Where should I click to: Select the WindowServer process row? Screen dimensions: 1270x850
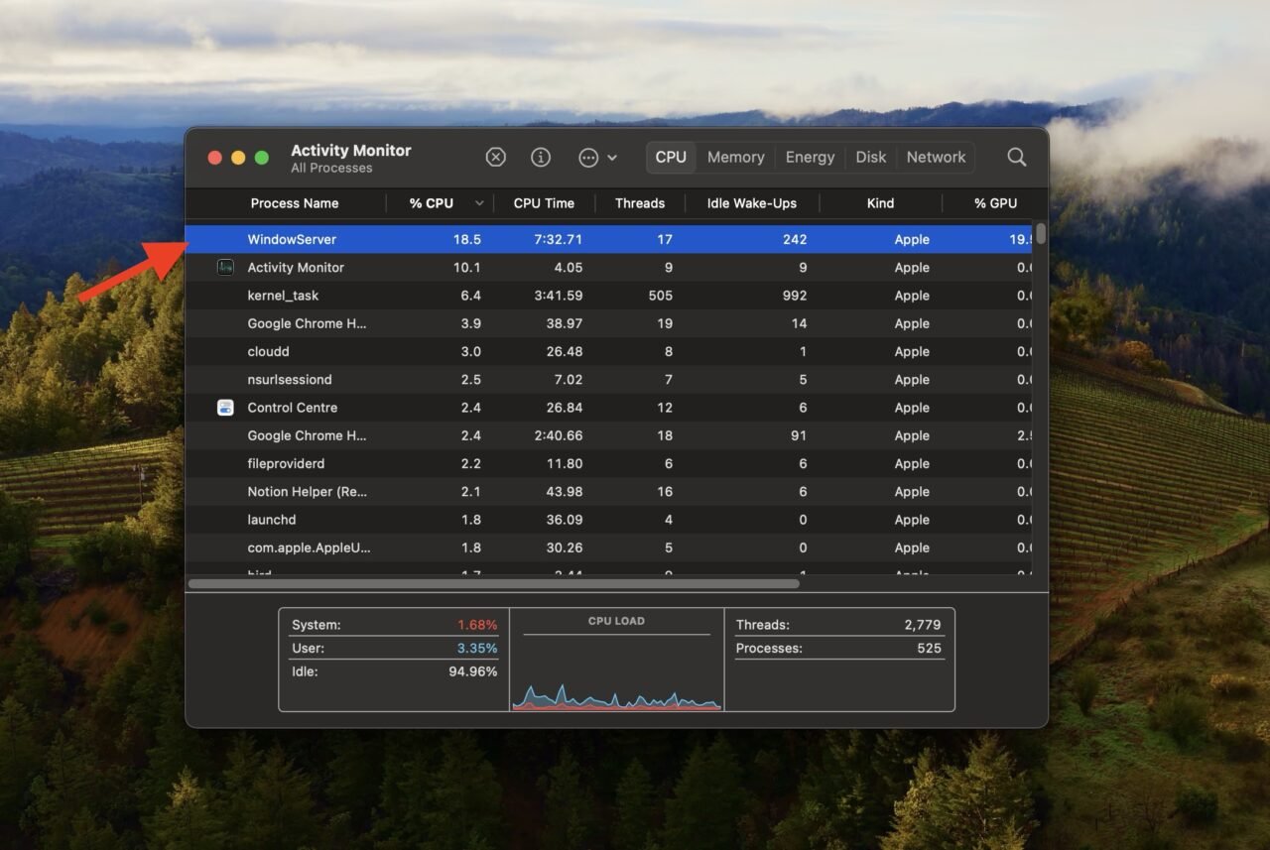(609, 239)
